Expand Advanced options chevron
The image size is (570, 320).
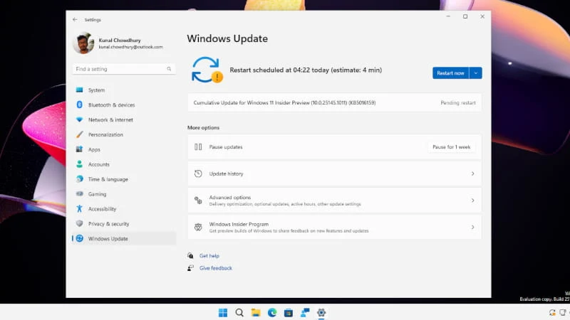tap(472, 201)
